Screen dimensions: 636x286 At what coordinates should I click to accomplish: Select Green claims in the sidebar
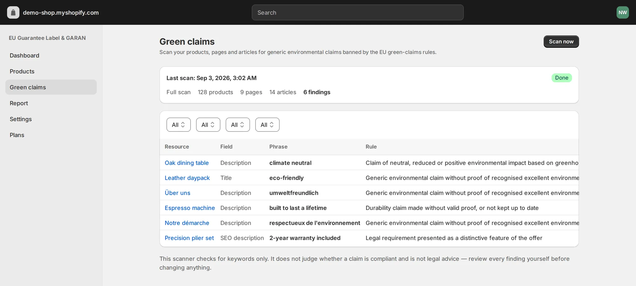(51, 87)
